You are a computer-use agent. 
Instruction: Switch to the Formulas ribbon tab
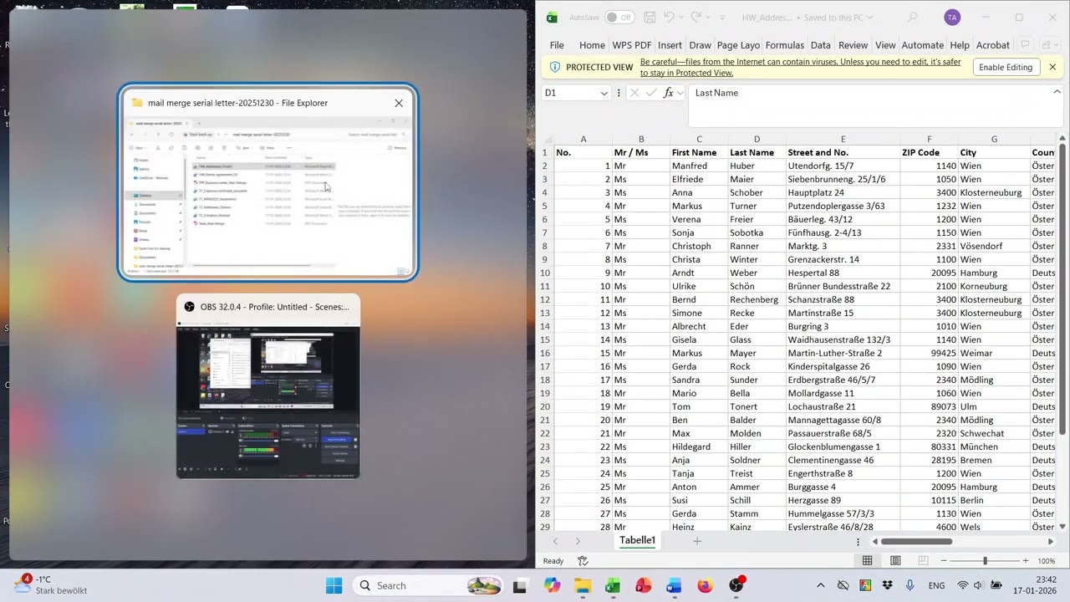click(x=785, y=45)
